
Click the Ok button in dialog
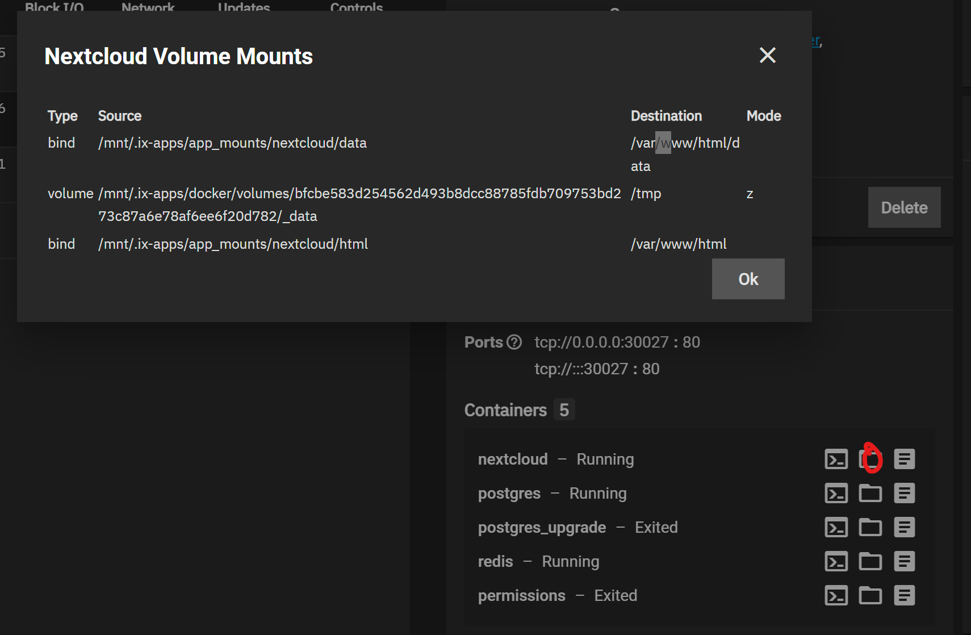coord(748,279)
